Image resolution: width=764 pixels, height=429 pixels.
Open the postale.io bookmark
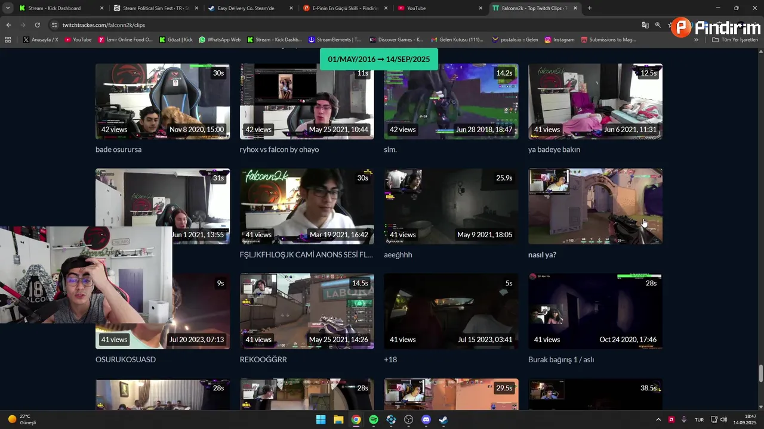click(515, 40)
